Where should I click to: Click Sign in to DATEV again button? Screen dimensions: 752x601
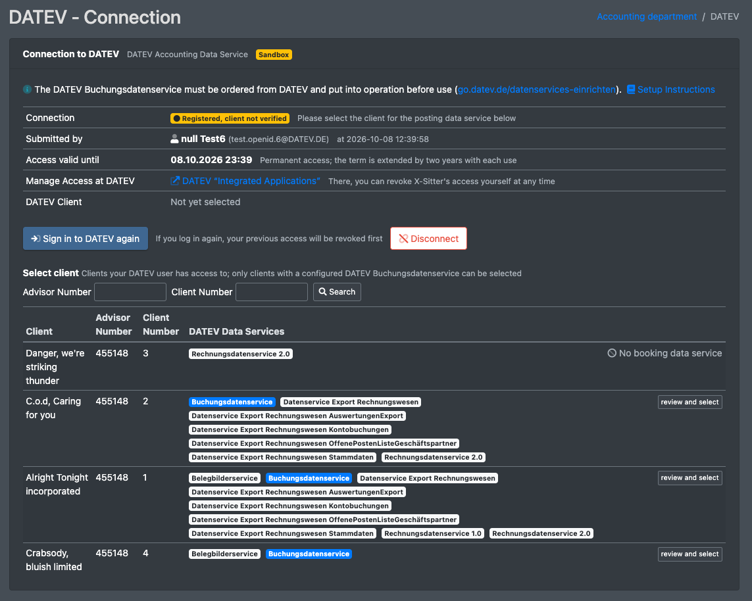86,238
